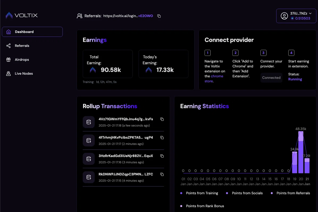The image size is (318, 212).
Task: Click timestamp 2025-01-21 17:15 (4 minutes ago)
Action: tap(121, 181)
